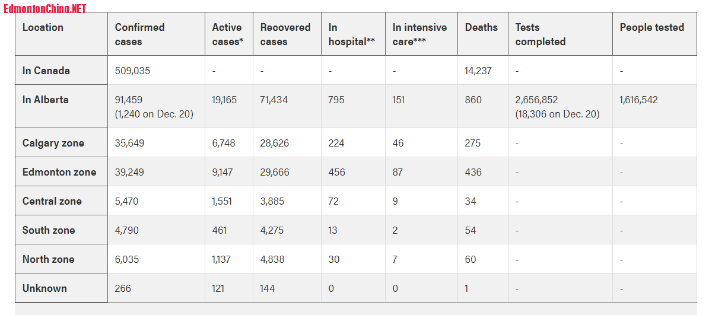Screen dimensions: 728x315
Task: Select Unknown confirmed cases 266
Action: coord(123,288)
